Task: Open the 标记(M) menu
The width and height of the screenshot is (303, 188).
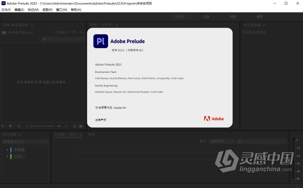Action: (33, 10)
